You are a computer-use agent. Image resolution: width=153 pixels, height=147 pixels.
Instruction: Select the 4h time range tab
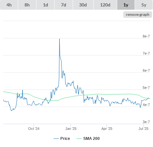click(x=9, y=5)
